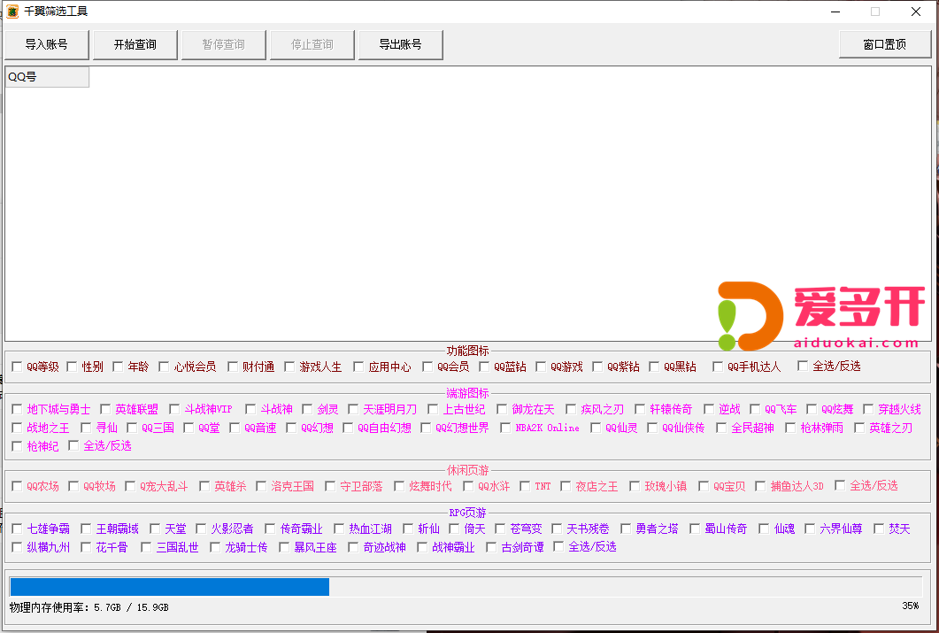Toggle 捕鱼达人3D checkbox
The height and width of the screenshot is (633, 939).
(760, 486)
